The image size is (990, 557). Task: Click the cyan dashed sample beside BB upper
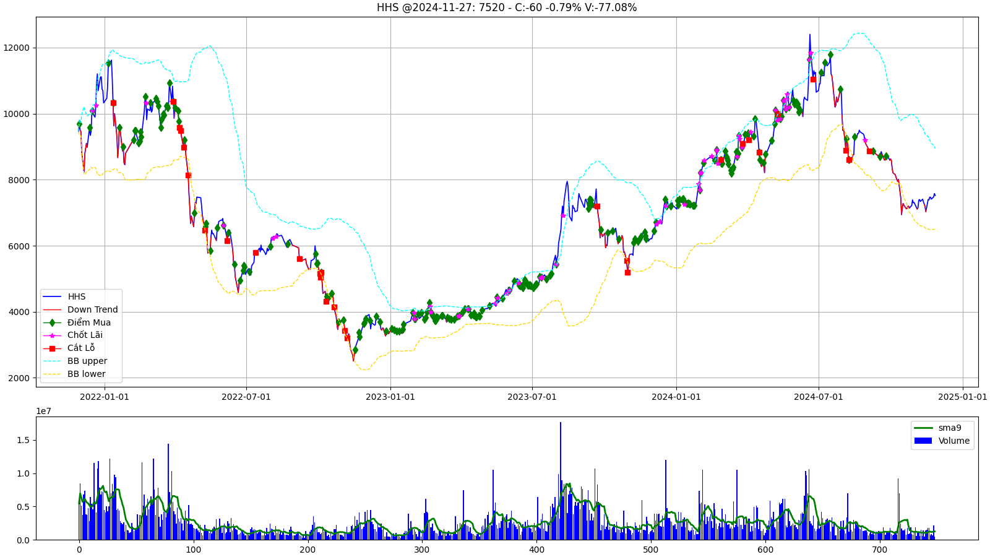tap(53, 361)
